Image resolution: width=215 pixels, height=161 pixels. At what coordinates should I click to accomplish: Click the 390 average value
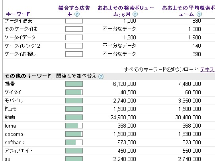tap(197, 54)
